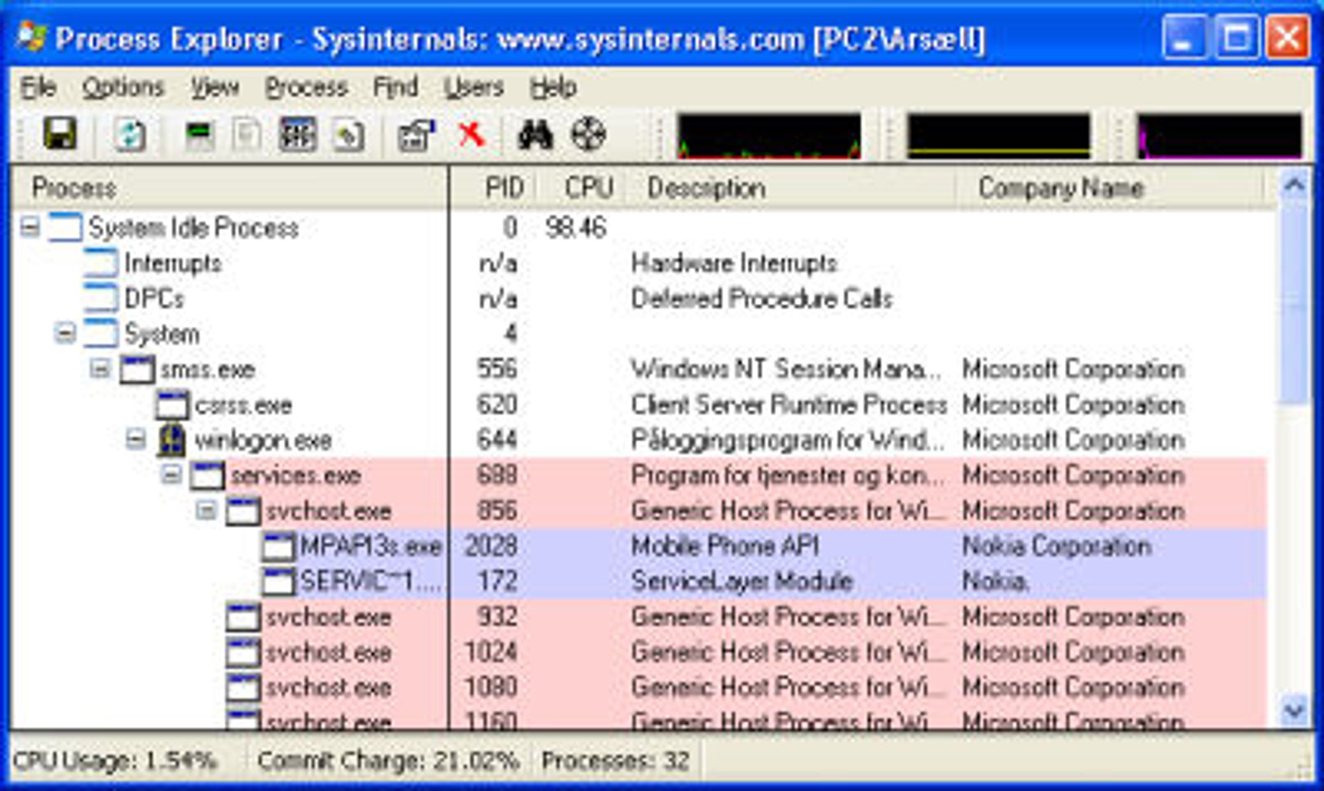This screenshot has width=1324, height=791.
Task: Click the commit history graph with yellow line
Action: [998, 136]
